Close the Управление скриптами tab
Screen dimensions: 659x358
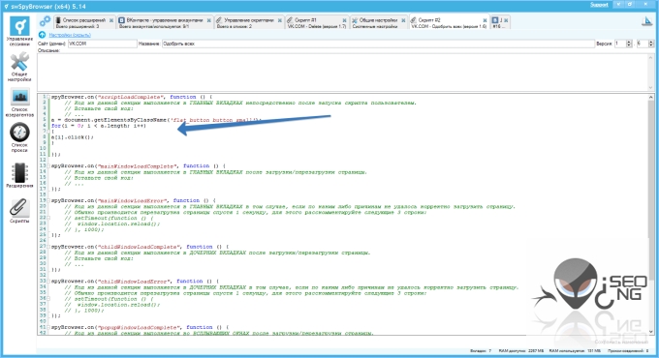coord(279,20)
